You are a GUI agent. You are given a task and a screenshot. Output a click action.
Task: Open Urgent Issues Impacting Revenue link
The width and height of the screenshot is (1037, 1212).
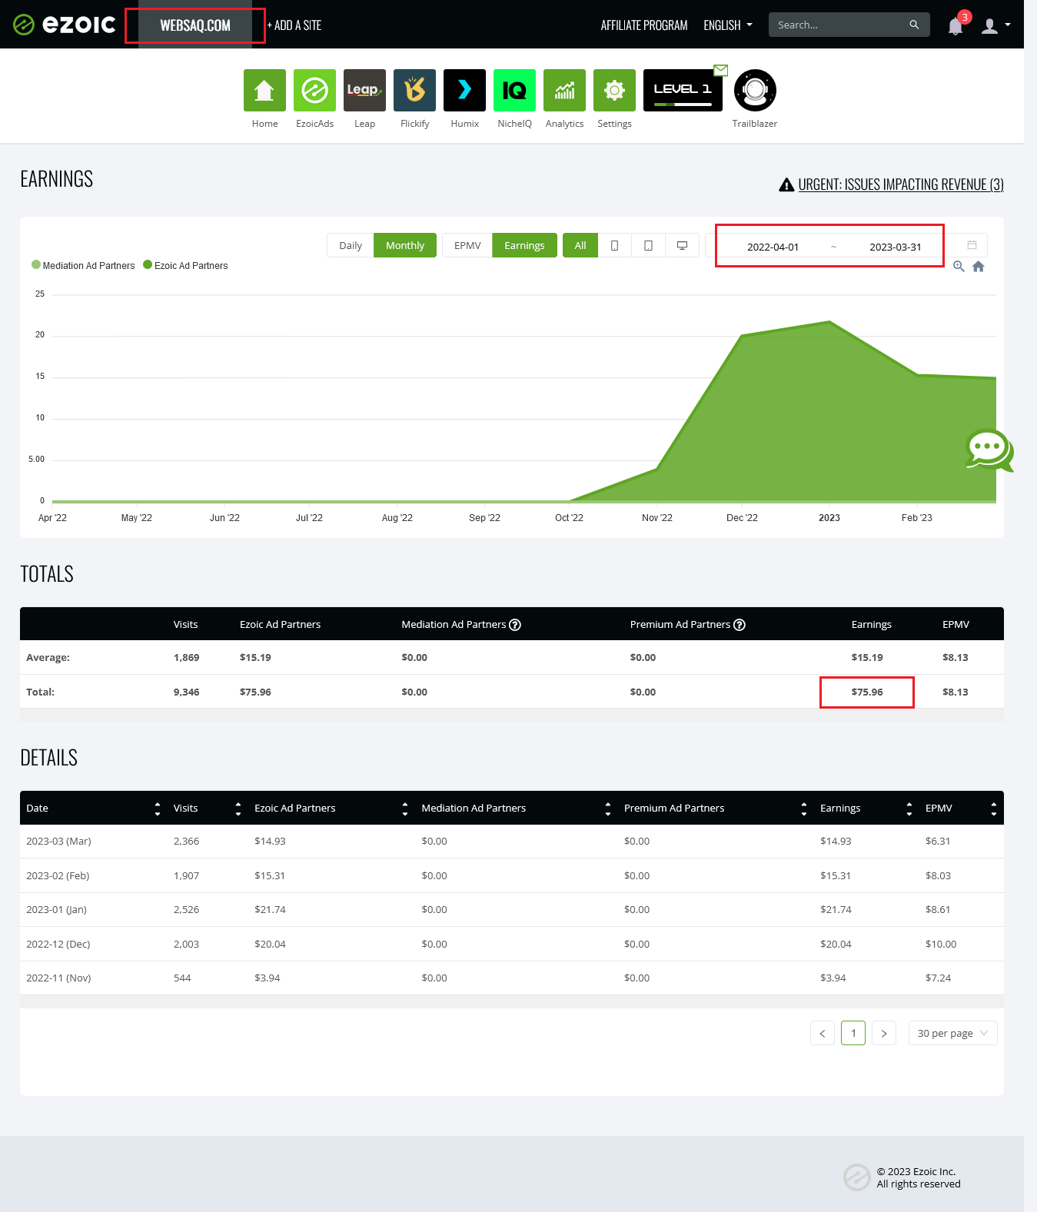coord(901,184)
